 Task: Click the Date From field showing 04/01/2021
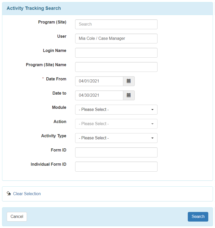[99, 81]
